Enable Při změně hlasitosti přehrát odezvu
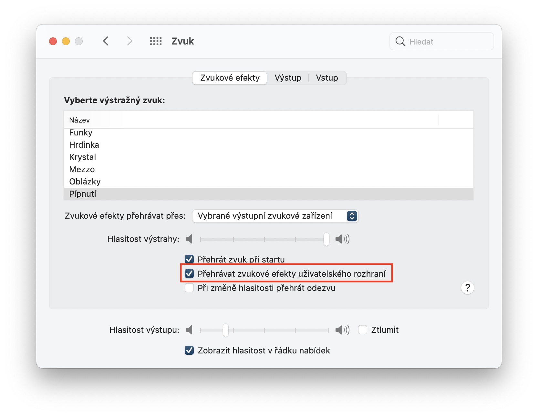Screen dimensions: 538x416 click(x=189, y=288)
